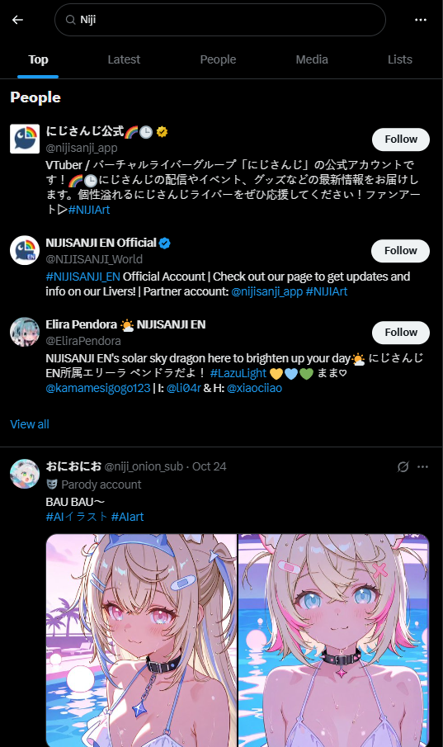The image size is (443, 747).
Task: Open the にじさんじ公式 profile avatar
Action: (25, 139)
